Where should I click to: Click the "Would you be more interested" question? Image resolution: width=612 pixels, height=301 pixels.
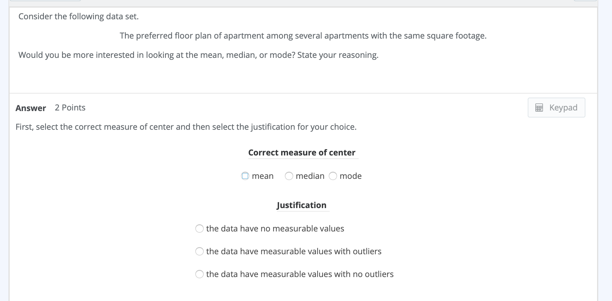pyautogui.click(x=198, y=55)
